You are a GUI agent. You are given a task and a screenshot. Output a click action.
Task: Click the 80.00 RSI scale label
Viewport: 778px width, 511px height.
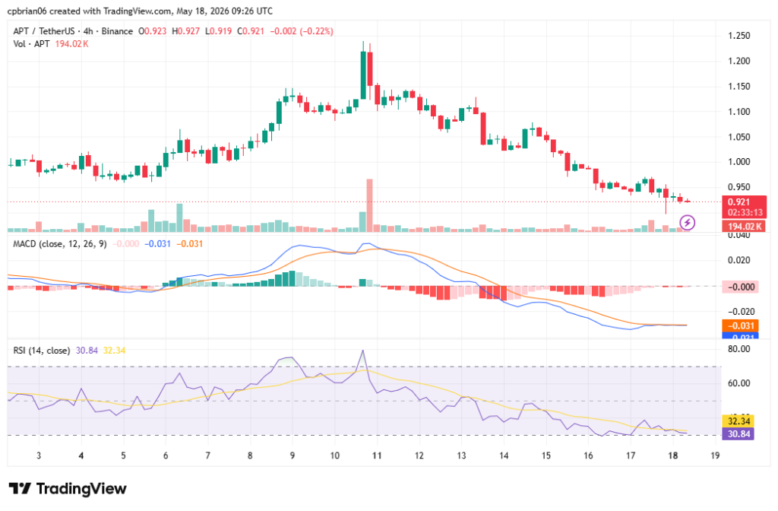[738, 349]
